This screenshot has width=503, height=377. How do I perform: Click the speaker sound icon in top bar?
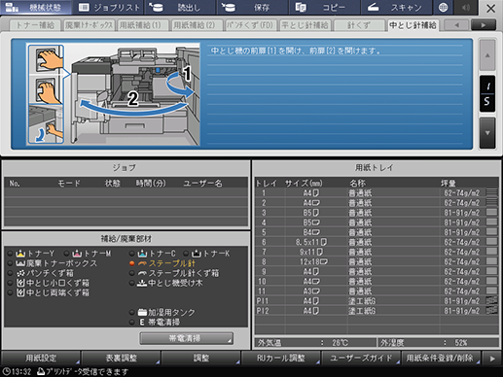point(466,7)
